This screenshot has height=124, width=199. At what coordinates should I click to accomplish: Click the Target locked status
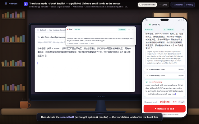84,43
